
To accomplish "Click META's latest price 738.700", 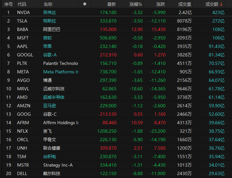I will [x=108, y=72].
